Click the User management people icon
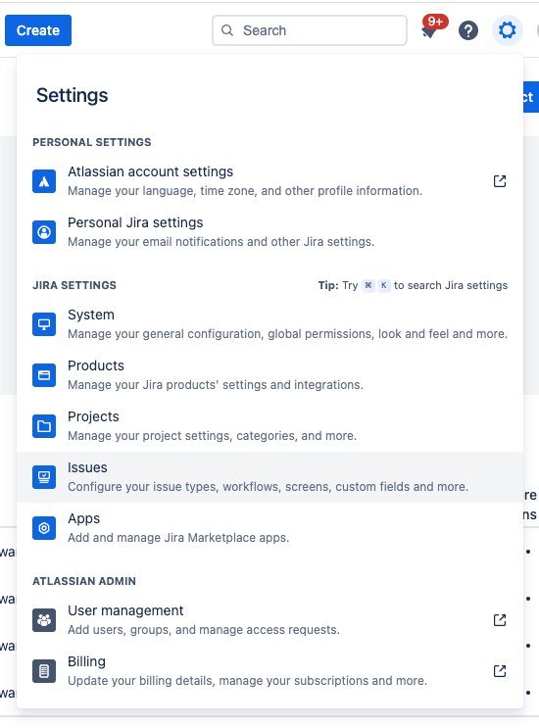The height and width of the screenshot is (728, 539). pyautogui.click(x=44, y=620)
